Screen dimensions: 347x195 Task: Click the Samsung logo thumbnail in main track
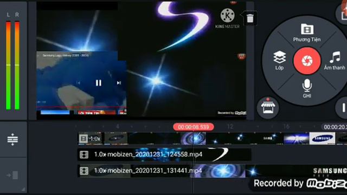click(322, 139)
